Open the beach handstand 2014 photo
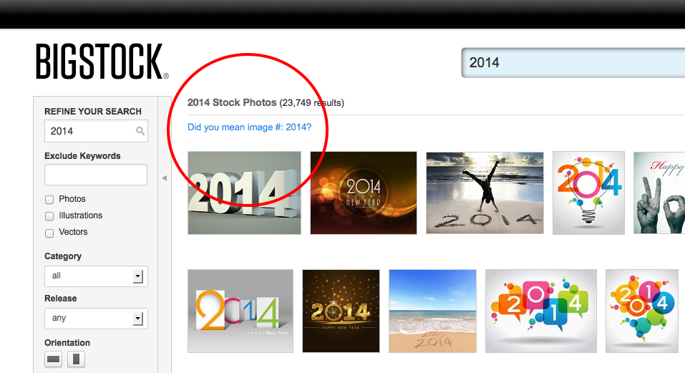Image resolution: width=685 pixels, height=373 pixels. click(485, 193)
